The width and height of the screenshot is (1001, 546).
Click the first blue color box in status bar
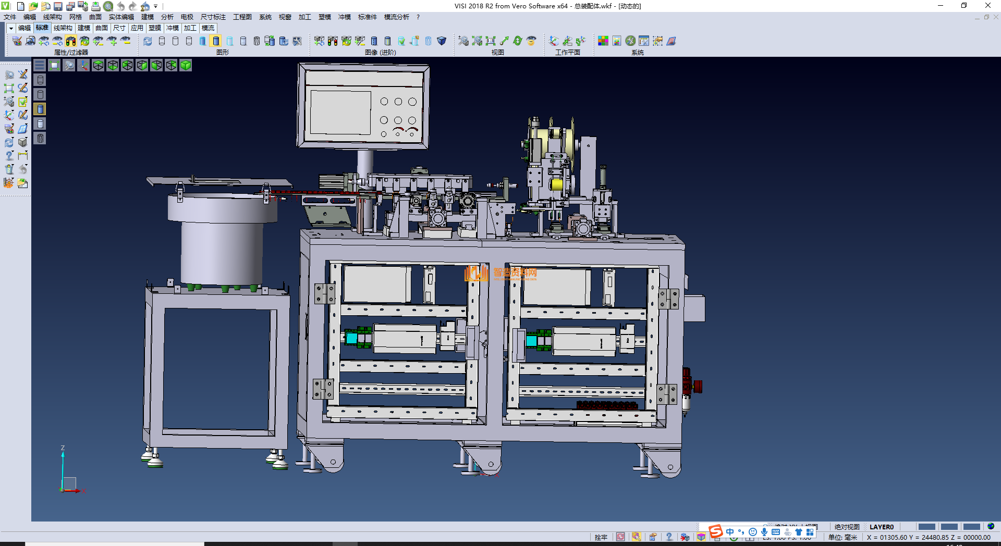click(926, 527)
